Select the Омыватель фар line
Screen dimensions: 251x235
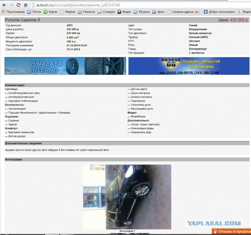click(139, 132)
